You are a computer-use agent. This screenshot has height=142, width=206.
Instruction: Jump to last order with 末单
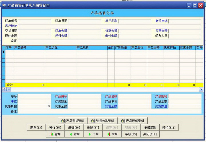coord(112,134)
